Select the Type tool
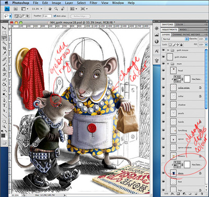 pos(4,105)
